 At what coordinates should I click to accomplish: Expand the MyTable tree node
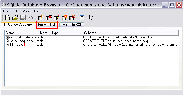click(x=7, y=45)
